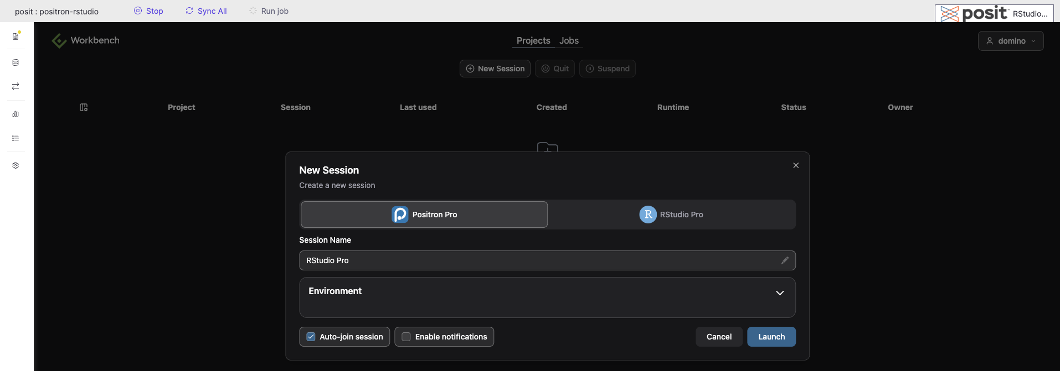Image resolution: width=1060 pixels, height=371 pixels.
Task: Toggle the Auto-join session checkbox
Action: tap(311, 337)
